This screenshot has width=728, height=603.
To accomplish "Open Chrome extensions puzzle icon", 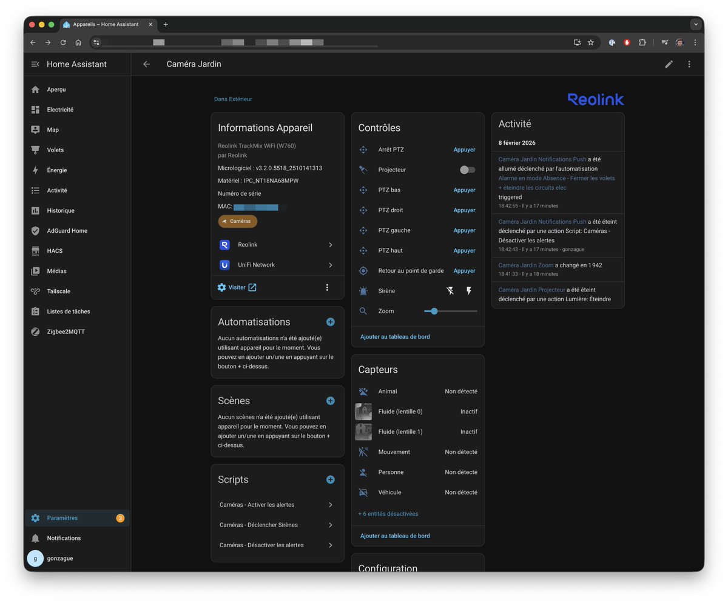I will pyautogui.click(x=642, y=42).
